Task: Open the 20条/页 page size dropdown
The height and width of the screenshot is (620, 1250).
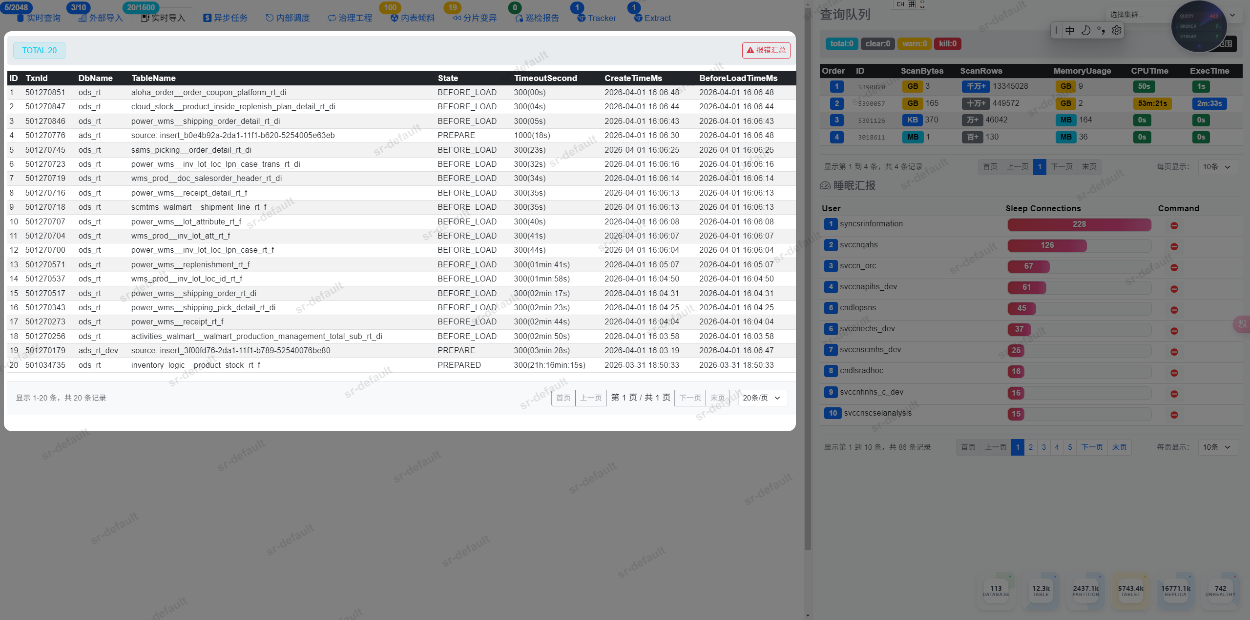Action: (x=762, y=398)
